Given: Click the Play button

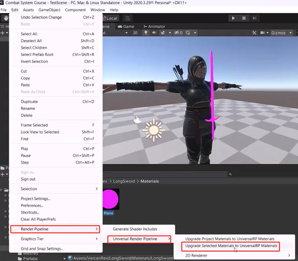Looking at the screenshot, I should (x=233, y=18).
